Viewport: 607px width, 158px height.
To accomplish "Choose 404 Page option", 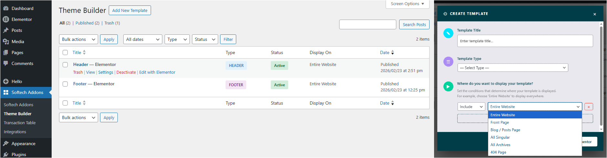I will (x=535, y=152).
